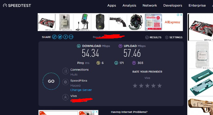
Task: Open the Ryzen processor ad in sidebar
Action: coord(200,55)
